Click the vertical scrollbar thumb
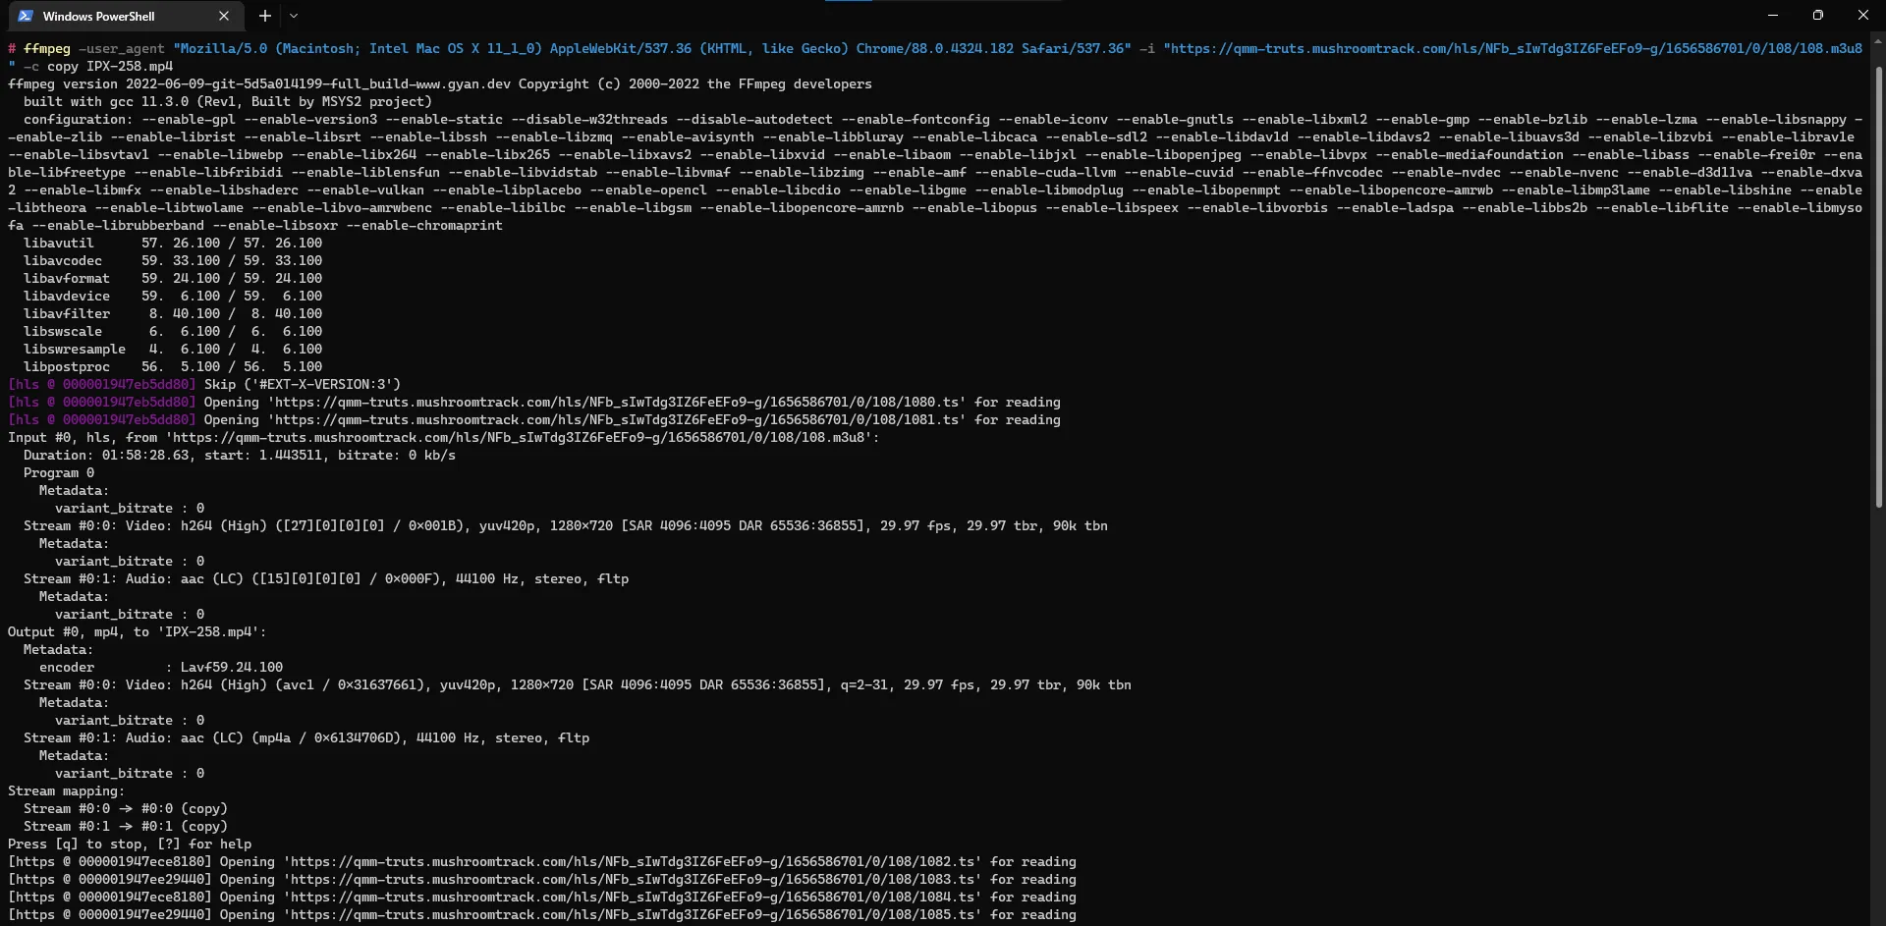 1877,285
